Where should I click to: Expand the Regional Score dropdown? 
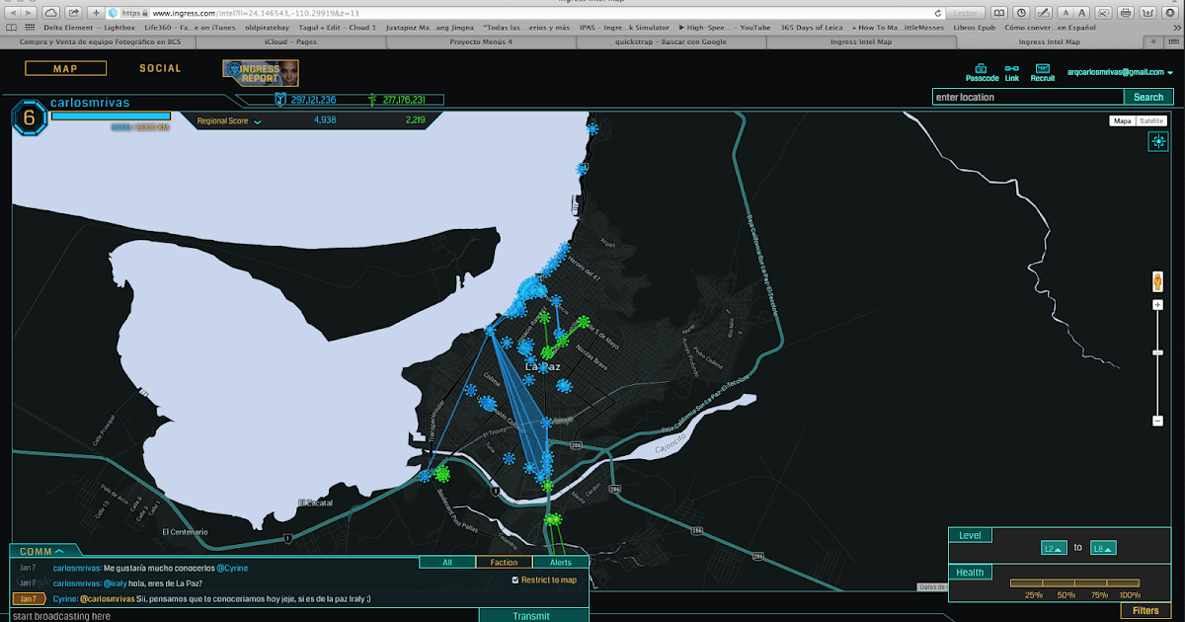click(x=258, y=121)
